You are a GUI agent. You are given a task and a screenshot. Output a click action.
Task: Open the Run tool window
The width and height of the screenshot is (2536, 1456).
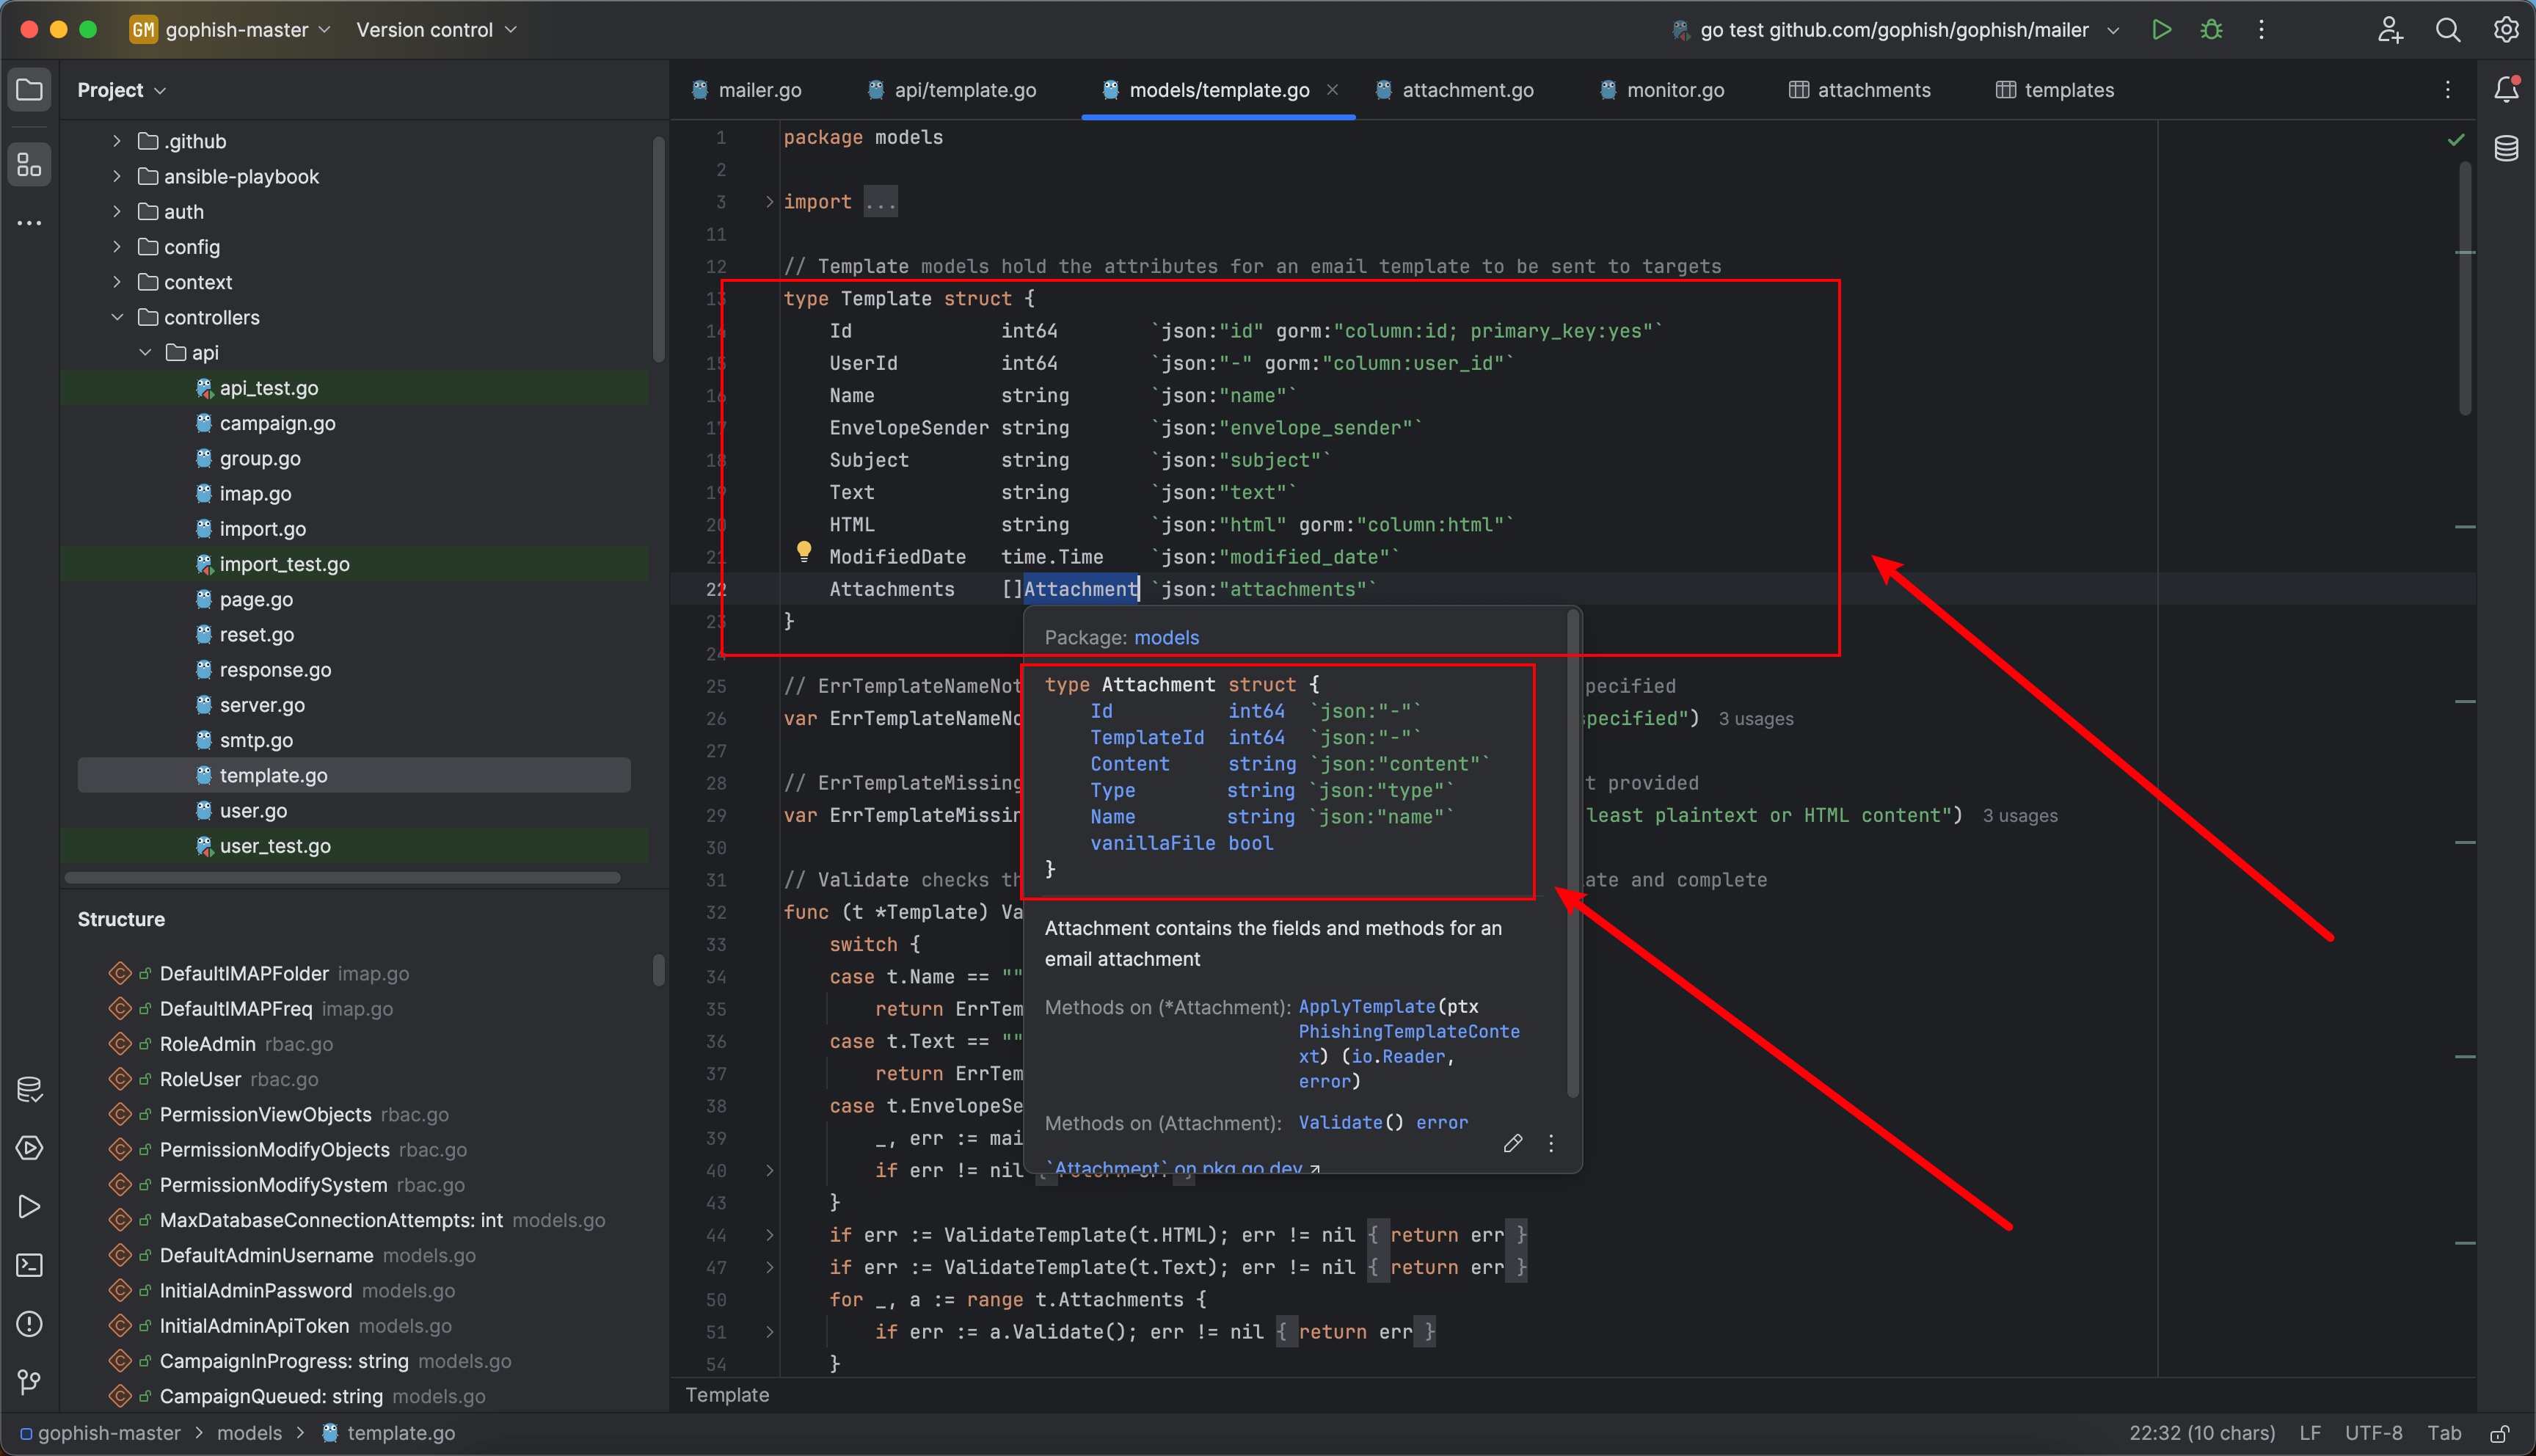[x=29, y=1207]
